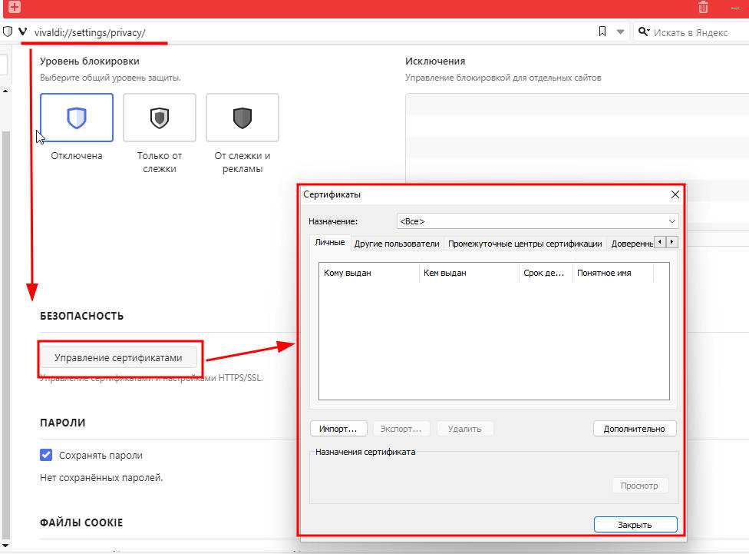
Task: Select the Отключена blocking level
Action: click(x=77, y=118)
